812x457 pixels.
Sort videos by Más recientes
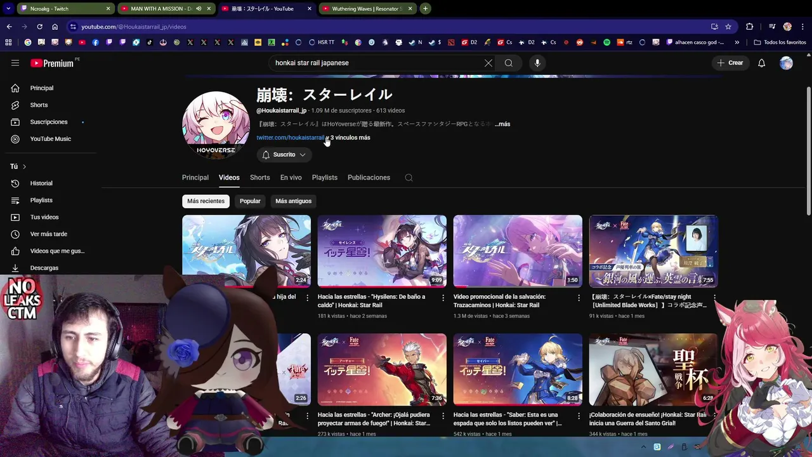(x=206, y=201)
